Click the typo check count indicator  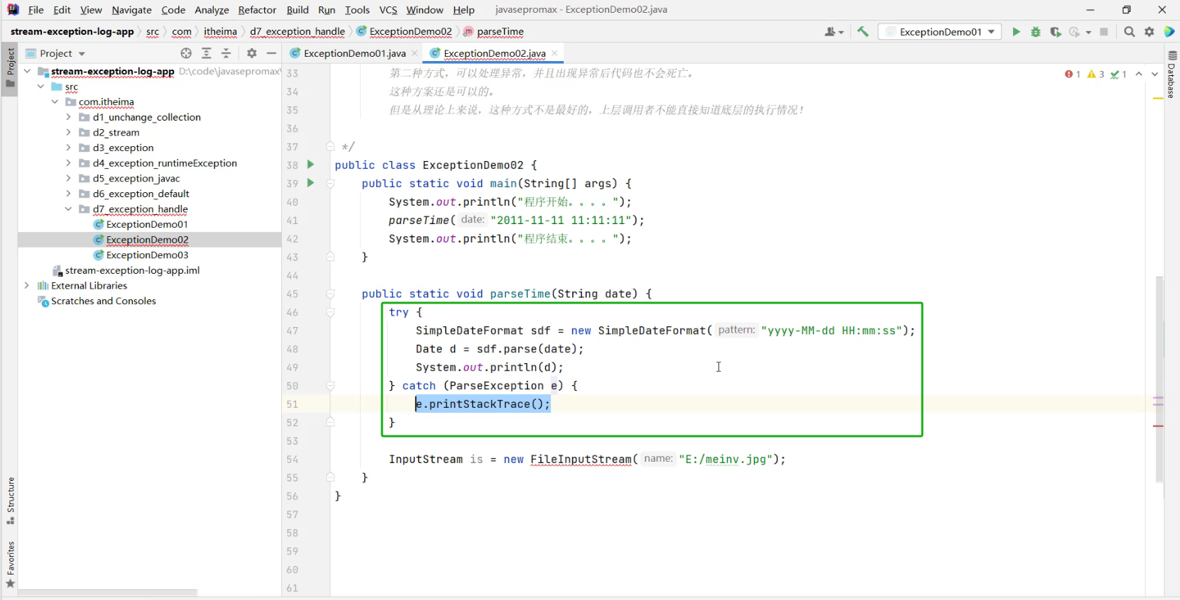[x=1118, y=74]
